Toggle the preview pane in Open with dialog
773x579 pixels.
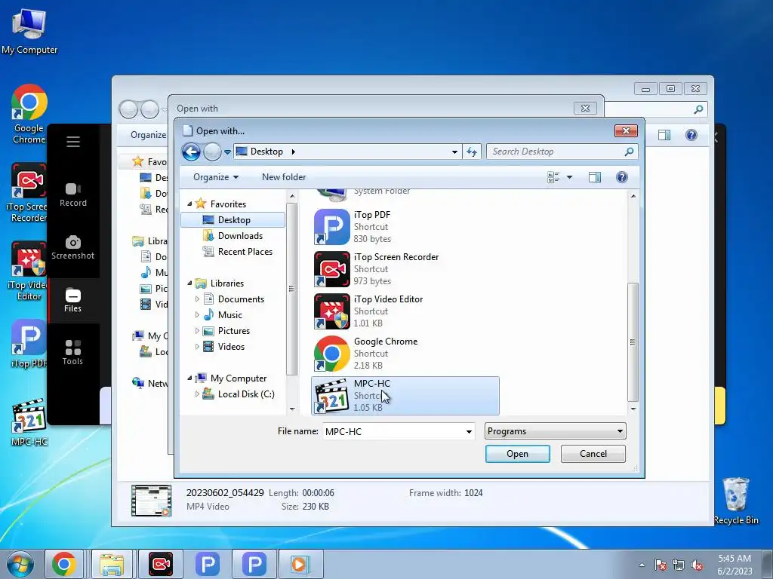coord(595,177)
